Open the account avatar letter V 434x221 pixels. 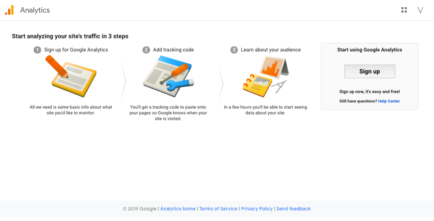tap(421, 10)
